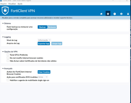Click the padlock icon in header
Viewport: 131px width, 103px height.
(x=128, y=14)
